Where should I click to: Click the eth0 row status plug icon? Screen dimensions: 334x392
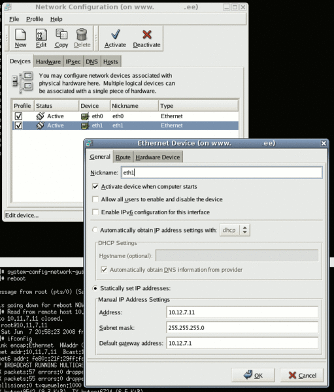[x=40, y=116]
